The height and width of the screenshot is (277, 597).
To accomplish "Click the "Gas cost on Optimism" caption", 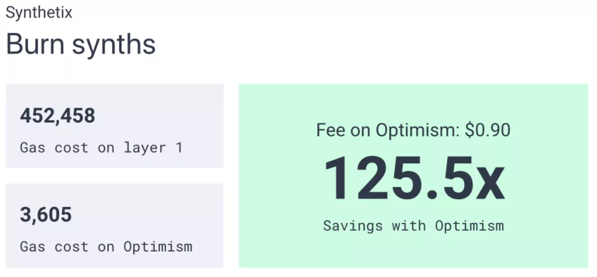I will pyautogui.click(x=106, y=246).
